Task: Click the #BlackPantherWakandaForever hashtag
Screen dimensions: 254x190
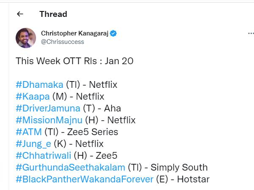Action: pyautogui.click(x=84, y=179)
